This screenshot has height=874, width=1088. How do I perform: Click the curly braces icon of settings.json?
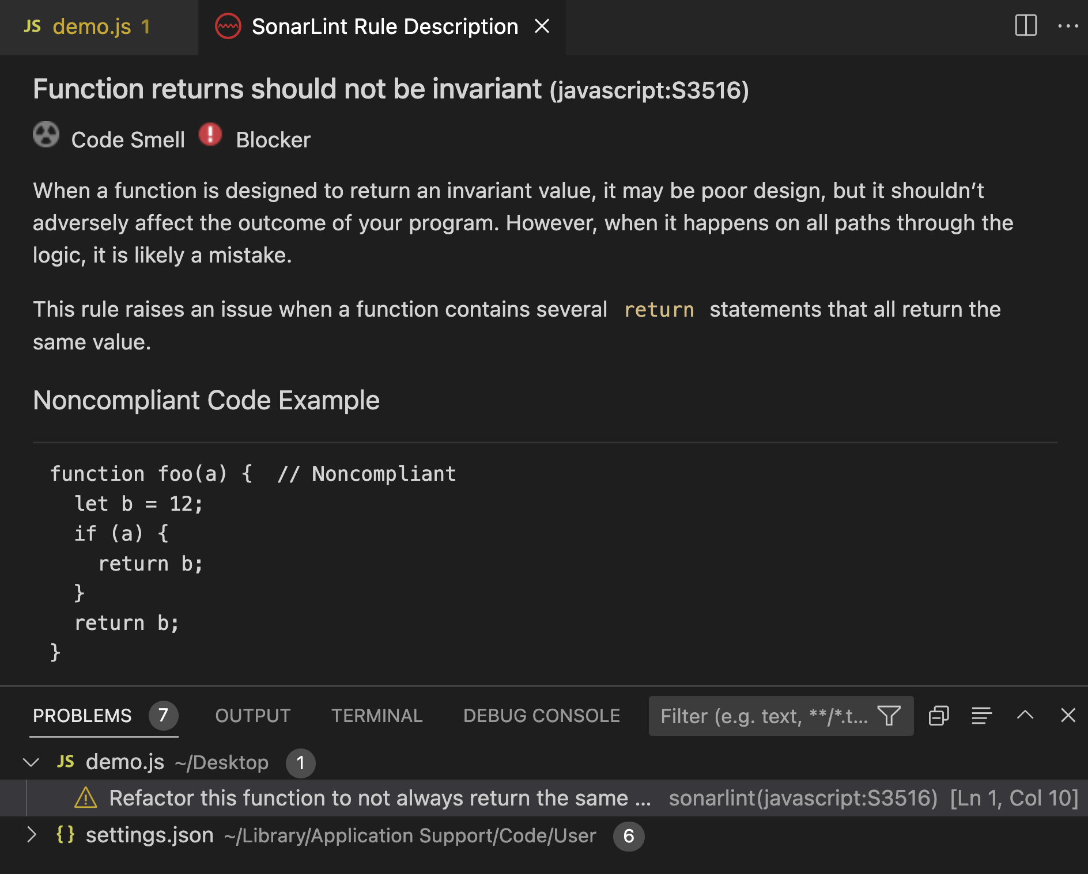pos(65,834)
